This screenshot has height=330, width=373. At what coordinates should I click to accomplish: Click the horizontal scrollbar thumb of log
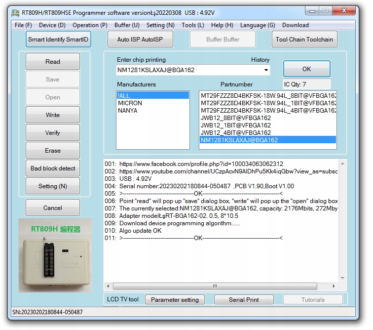pos(215,286)
